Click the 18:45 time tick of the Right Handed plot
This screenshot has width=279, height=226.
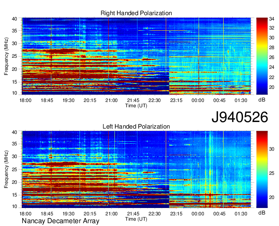tap(47, 100)
